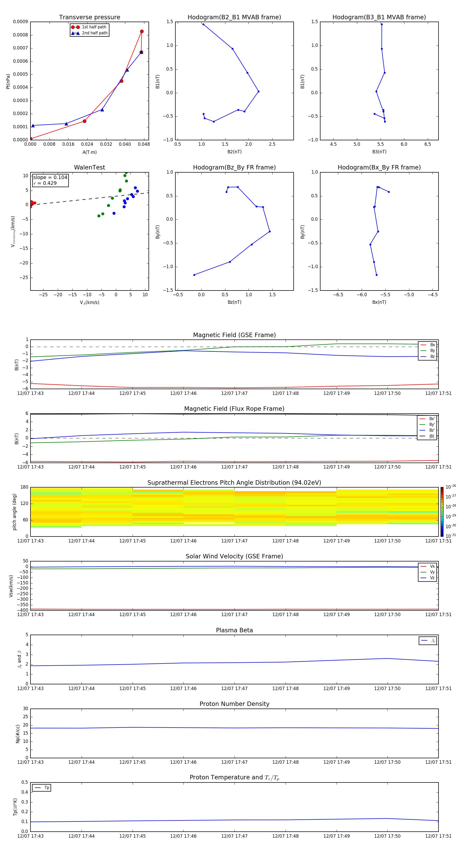The image size is (469, 859).
Task: Click the Bz' entry in Flux Rope legend
Action: tap(427, 431)
